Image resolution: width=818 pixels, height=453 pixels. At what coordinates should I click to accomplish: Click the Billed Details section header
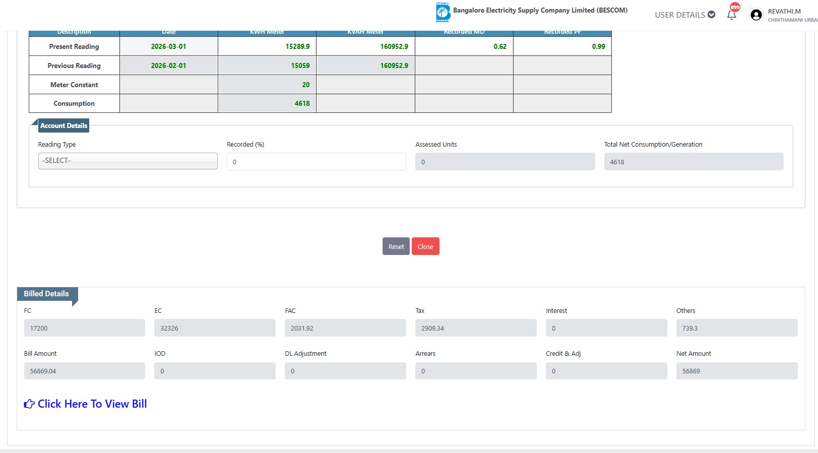[46, 294]
